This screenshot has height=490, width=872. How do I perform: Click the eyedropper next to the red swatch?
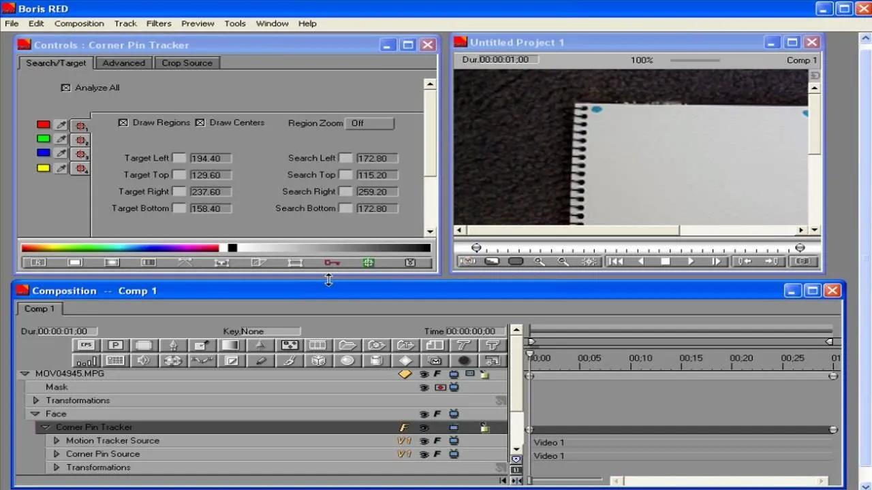(61, 125)
